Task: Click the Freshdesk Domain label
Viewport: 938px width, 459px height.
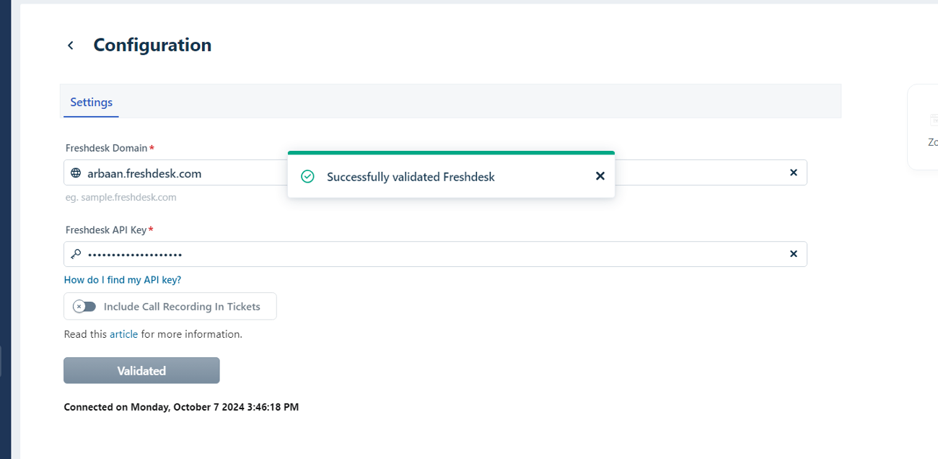Action: (x=107, y=148)
